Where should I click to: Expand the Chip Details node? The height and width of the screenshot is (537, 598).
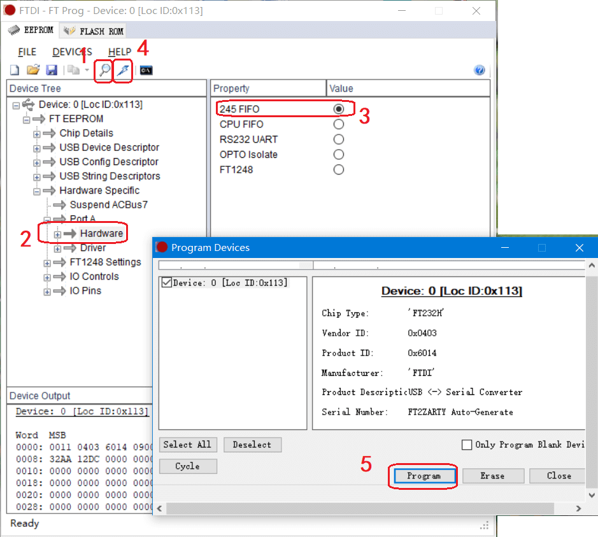pyautogui.click(x=36, y=134)
